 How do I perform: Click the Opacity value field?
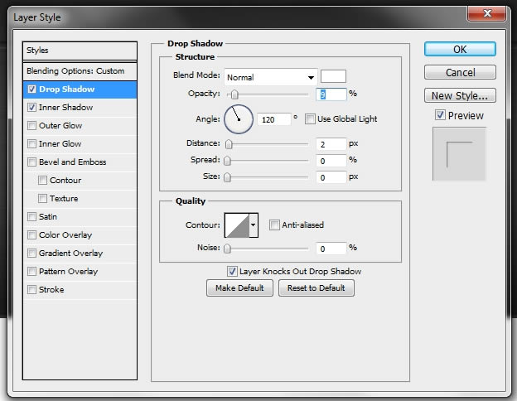click(331, 94)
